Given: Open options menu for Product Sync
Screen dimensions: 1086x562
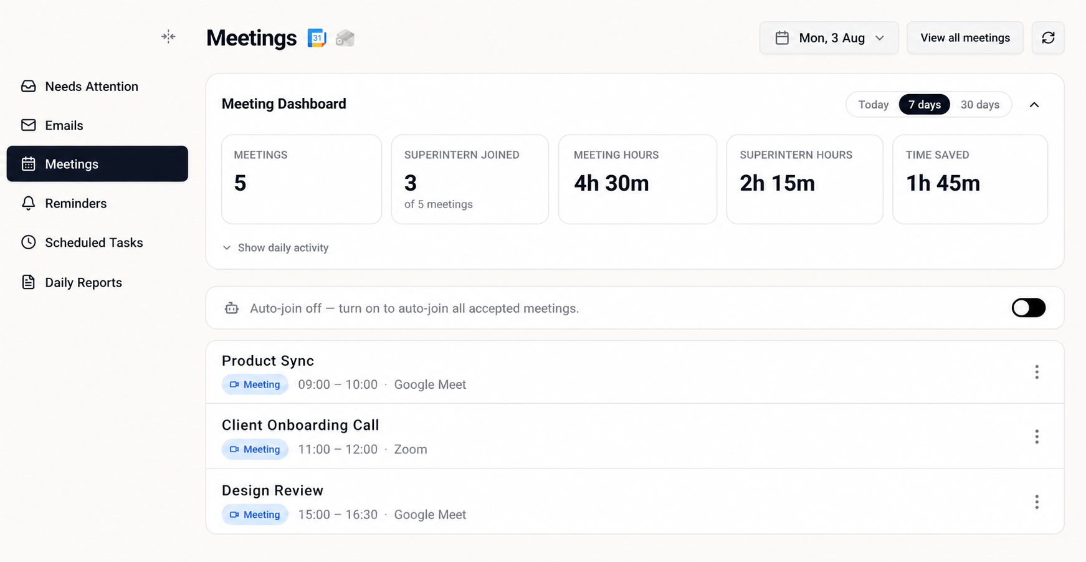Looking at the screenshot, I should point(1037,372).
